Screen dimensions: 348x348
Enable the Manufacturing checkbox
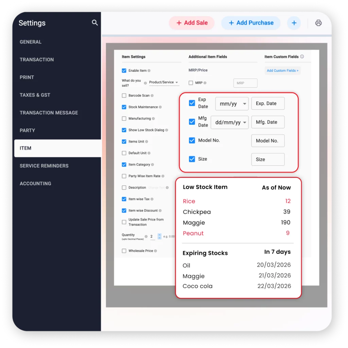click(x=124, y=119)
